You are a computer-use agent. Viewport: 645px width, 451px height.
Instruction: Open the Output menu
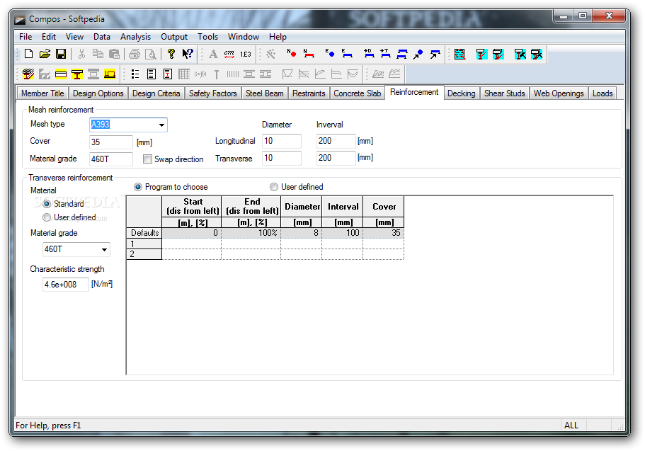point(174,37)
